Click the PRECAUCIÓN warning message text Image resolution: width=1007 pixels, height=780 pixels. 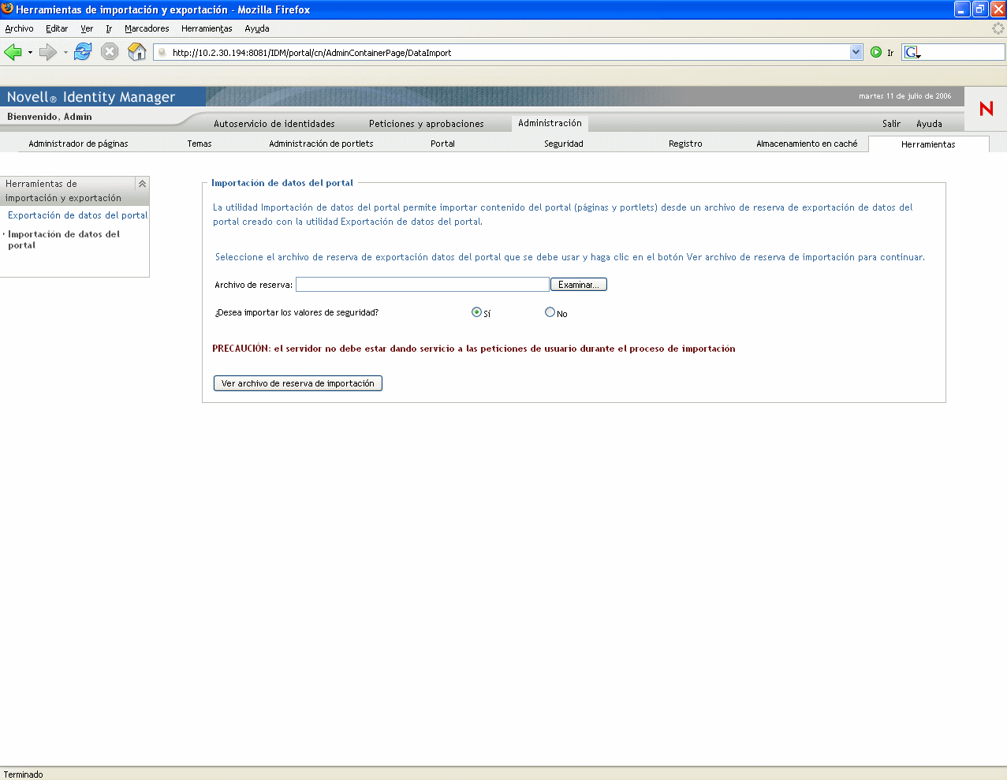point(474,349)
